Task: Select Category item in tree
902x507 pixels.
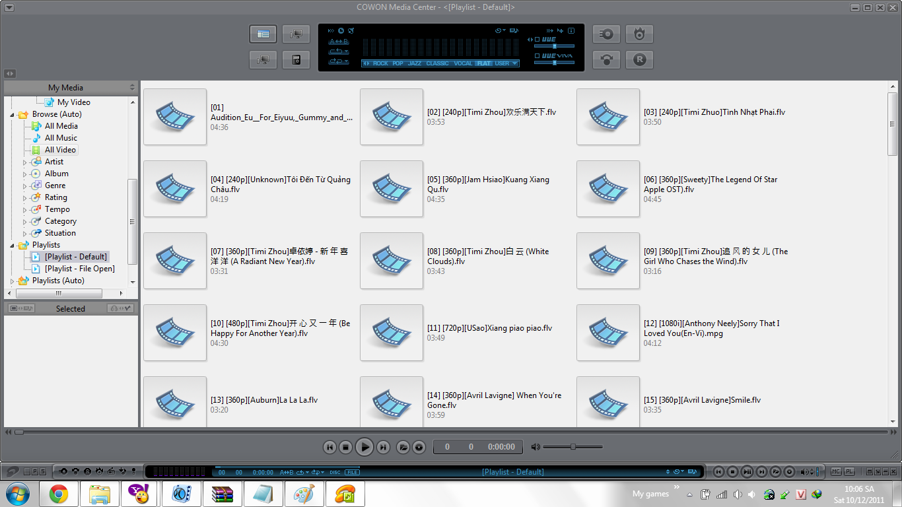Action: (60, 221)
